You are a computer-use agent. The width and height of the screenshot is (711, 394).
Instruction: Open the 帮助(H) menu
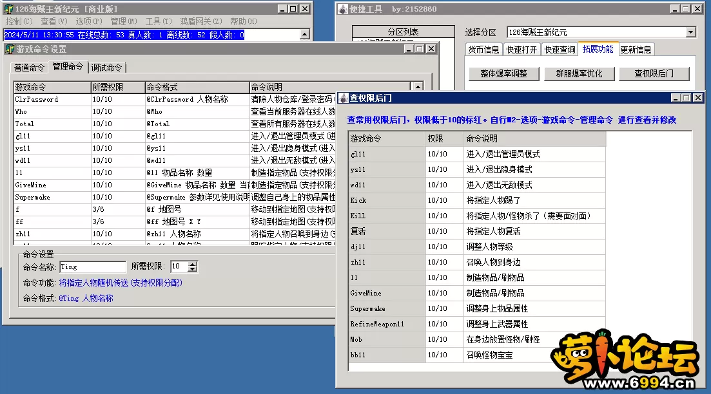(244, 21)
